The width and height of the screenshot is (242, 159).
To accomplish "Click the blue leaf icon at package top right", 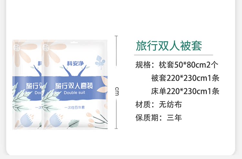I will [100, 62].
